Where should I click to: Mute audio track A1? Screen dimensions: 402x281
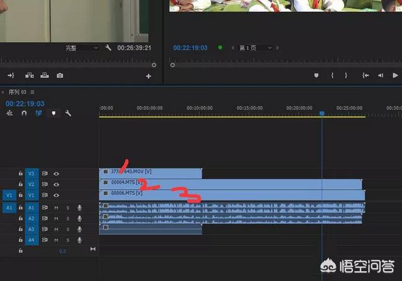tap(56, 207)
